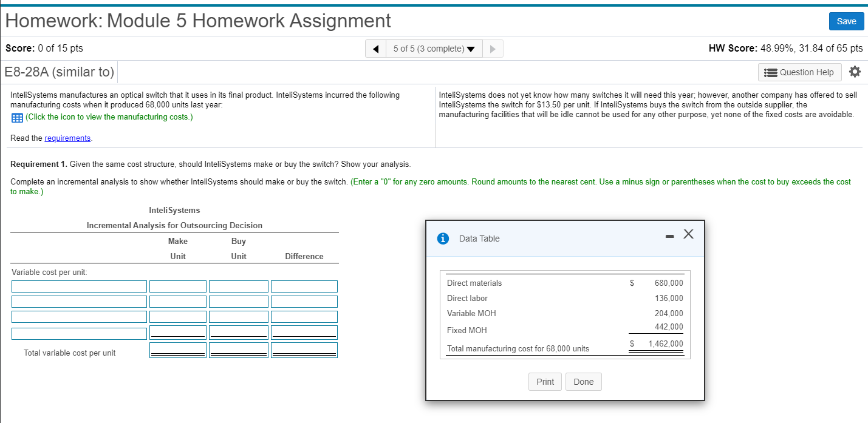
Task: Click the Difference column header
Action: pyautogui.click(x=304, y=256)
